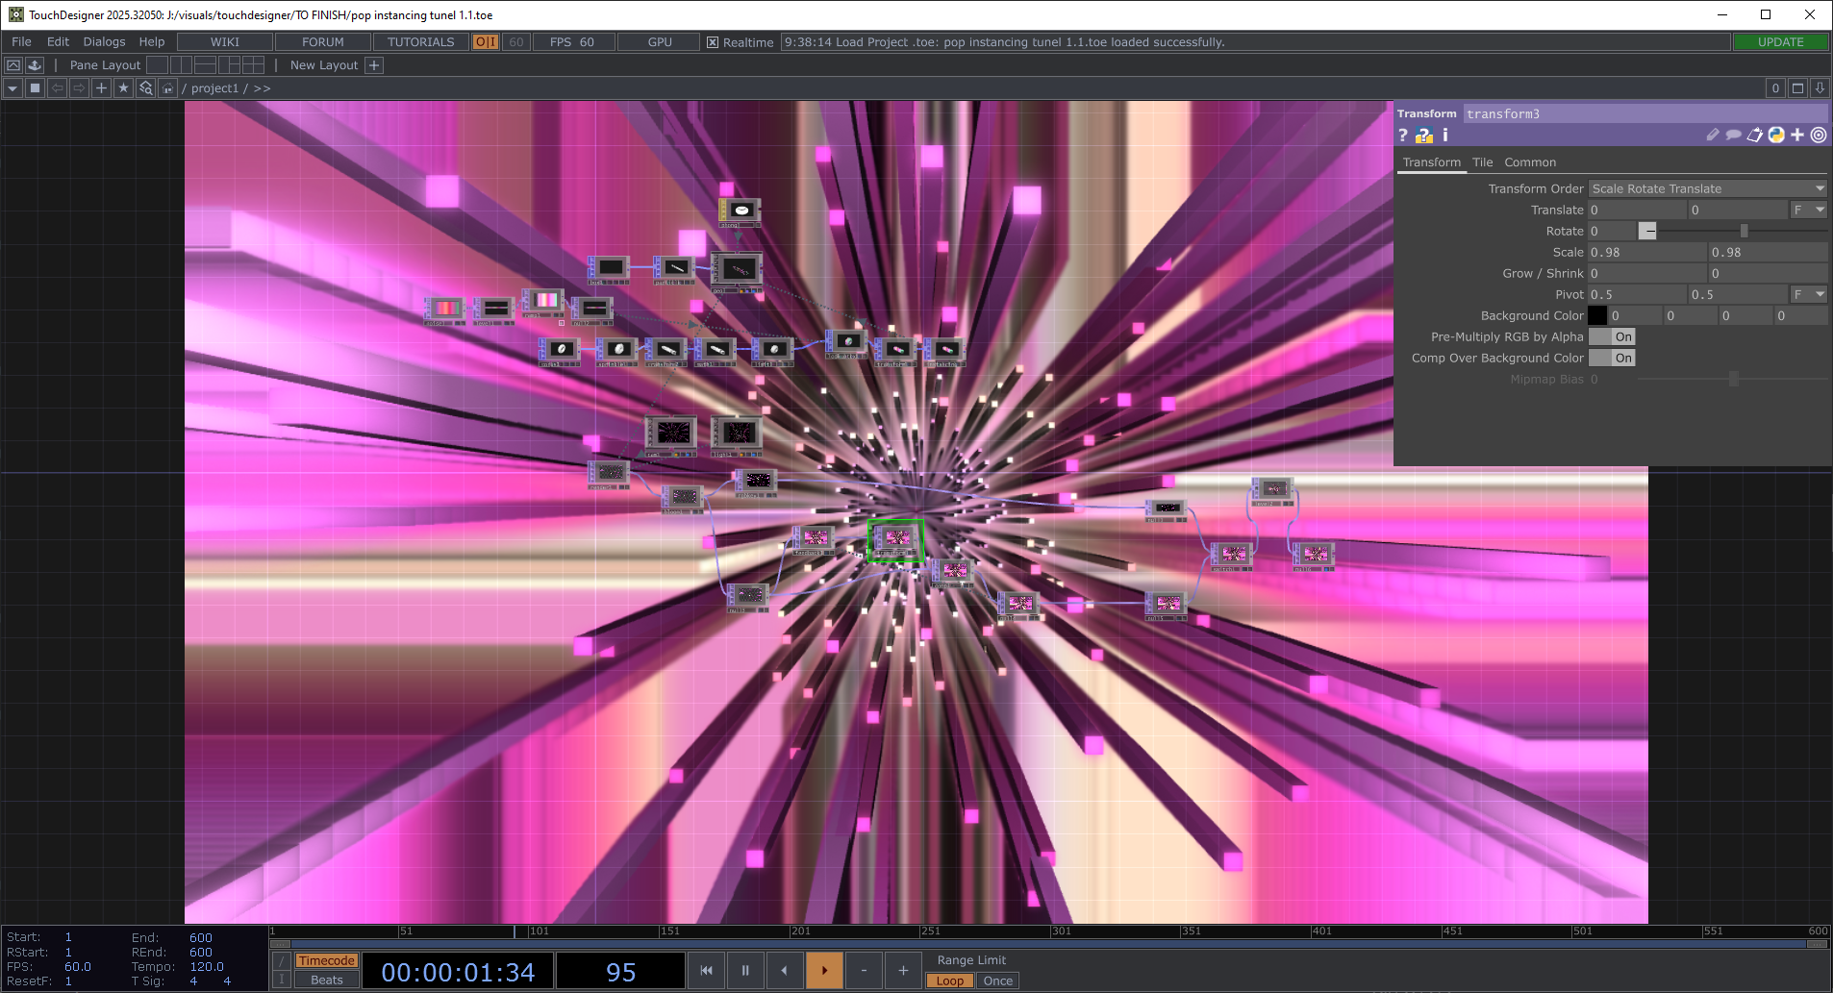Open the TUTORIALS link button
Screen dimensions: 1833x993
tap(421, 42)
